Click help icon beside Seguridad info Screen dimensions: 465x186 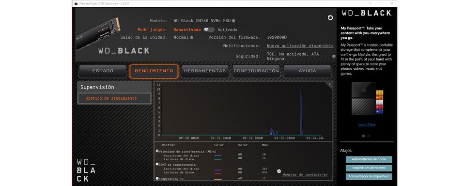click(x=334, y=56)
